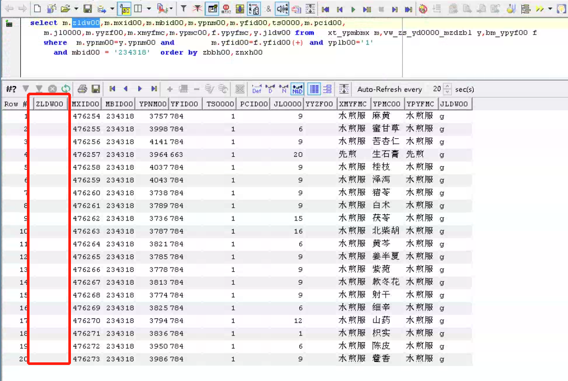568x381 pixels.
Task: Select cell 476257 in MXID00 column
Action: 86,155
